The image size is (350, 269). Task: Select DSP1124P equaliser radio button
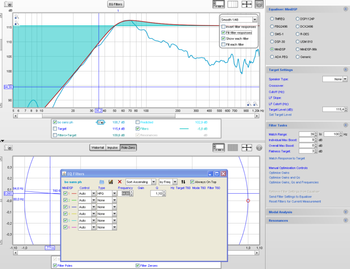point(297,19)
